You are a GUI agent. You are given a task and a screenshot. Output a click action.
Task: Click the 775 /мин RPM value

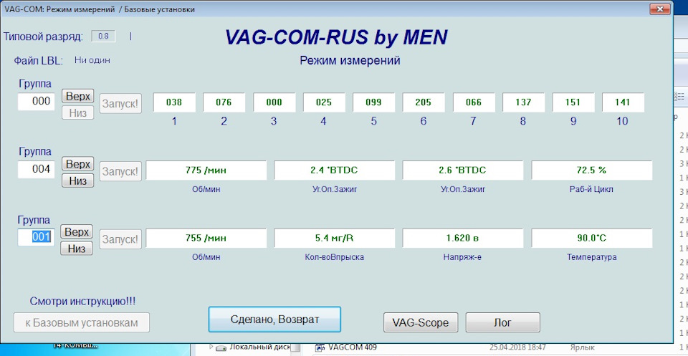tap(206, 170)
